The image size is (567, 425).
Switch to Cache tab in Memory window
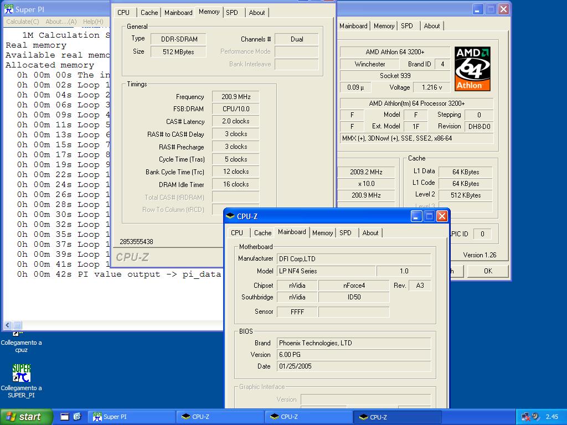pos(149,12)
